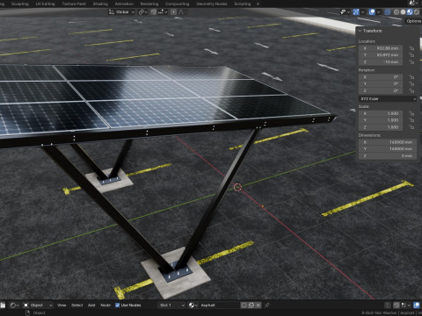Open the Scripting workspace tab

pyautogui.click(x=243, y=4)
